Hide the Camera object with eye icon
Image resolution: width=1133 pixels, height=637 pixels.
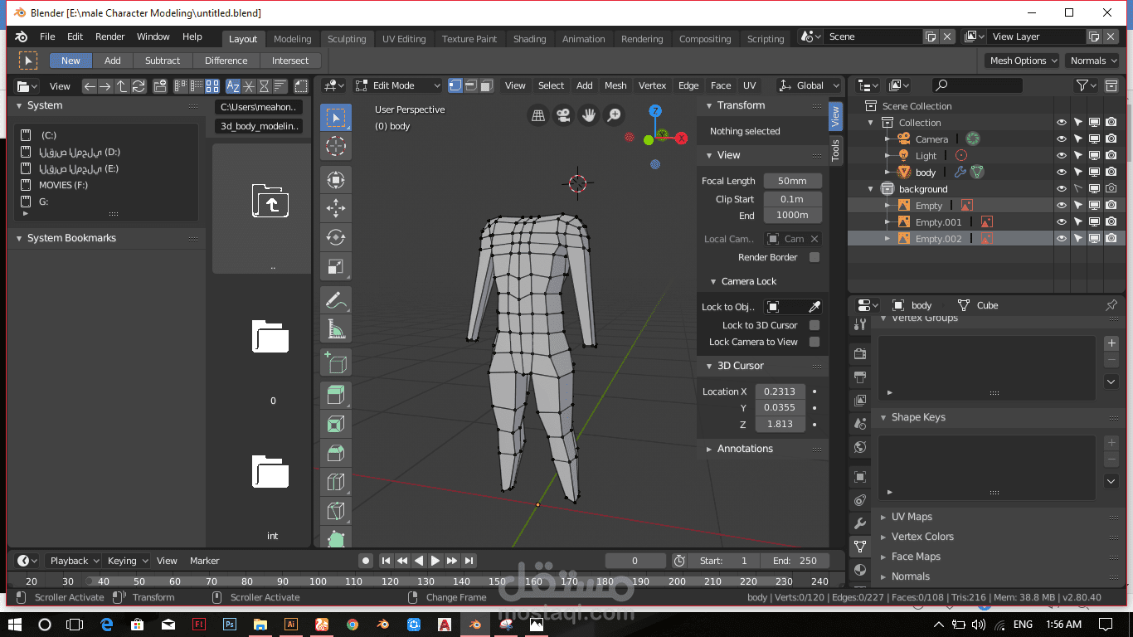click(1061, 139)
